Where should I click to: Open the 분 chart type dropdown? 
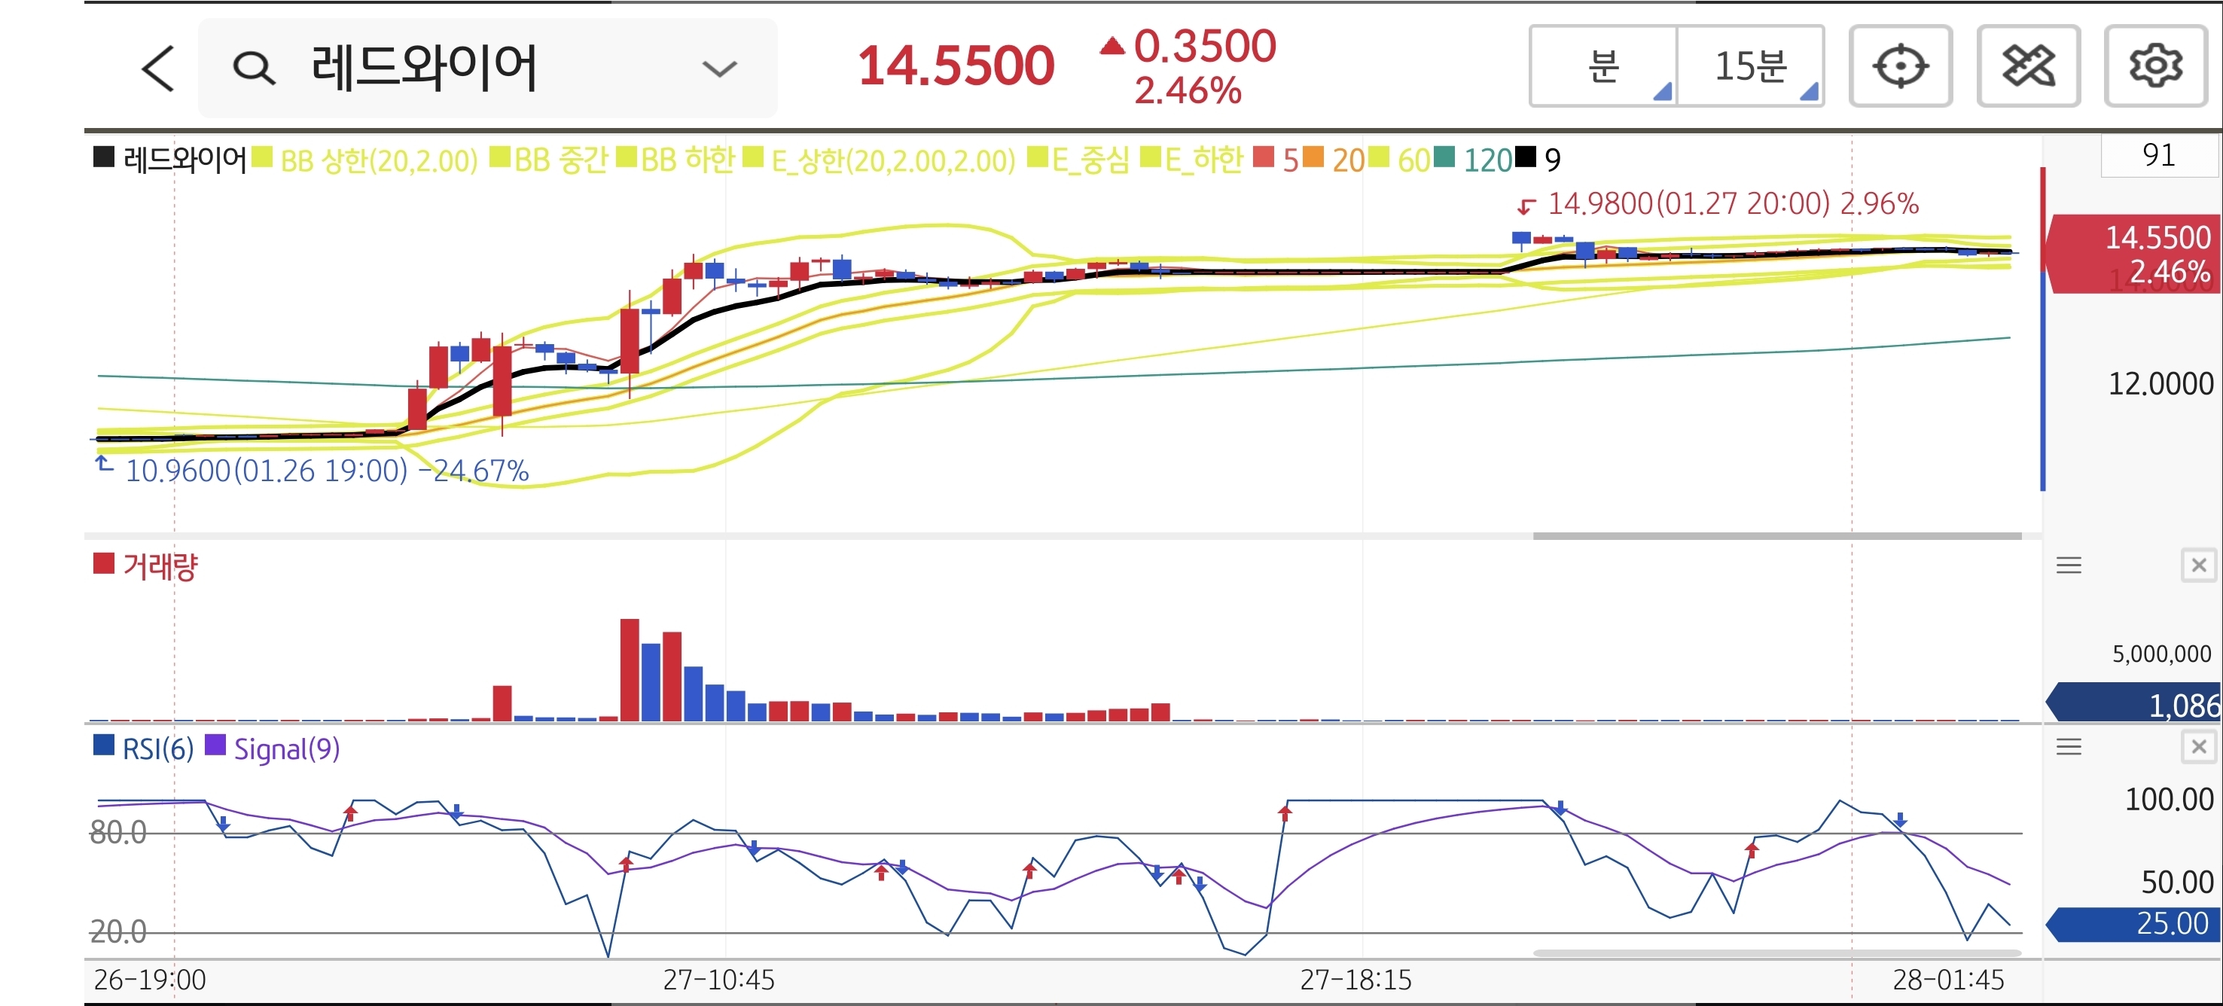(1603, 66)
